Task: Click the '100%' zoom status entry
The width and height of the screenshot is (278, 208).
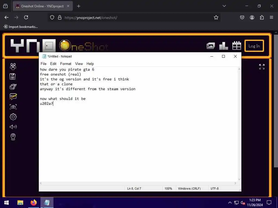Action: tap(168, 188)
